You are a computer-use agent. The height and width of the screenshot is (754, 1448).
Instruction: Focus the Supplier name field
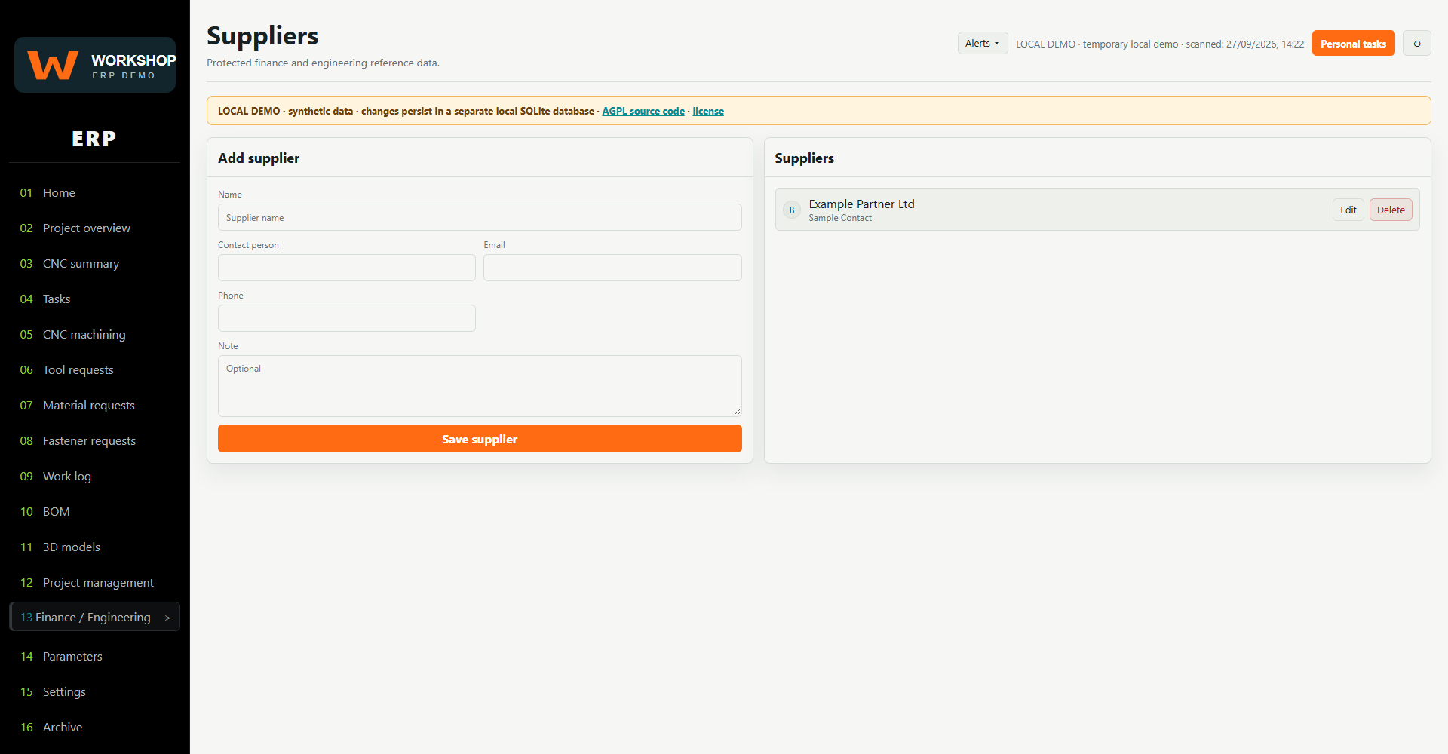(x=480, y=217)
